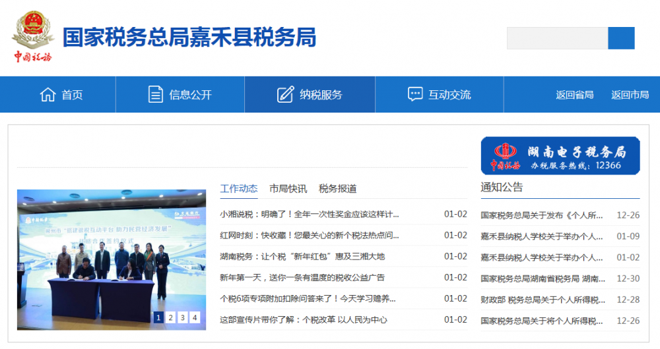Open news article 湖南税务：让个税"新年红包"惠及三湘大地
The width and height of the screenshot is (660, 349).
tap(302, 256)
